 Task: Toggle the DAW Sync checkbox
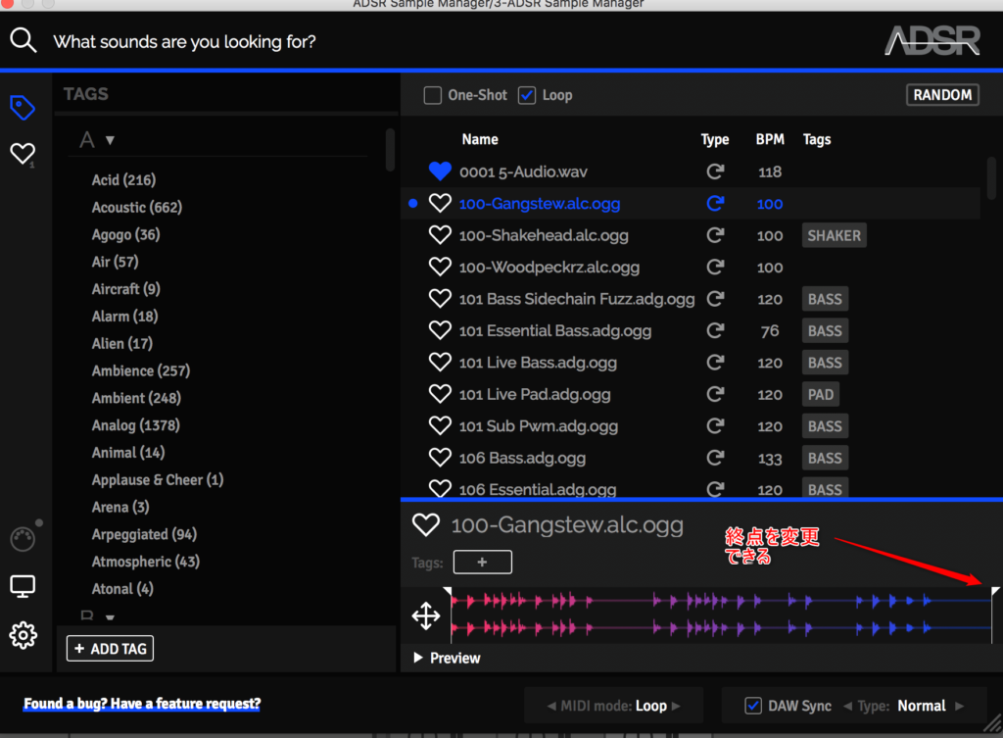click(753, 706)
